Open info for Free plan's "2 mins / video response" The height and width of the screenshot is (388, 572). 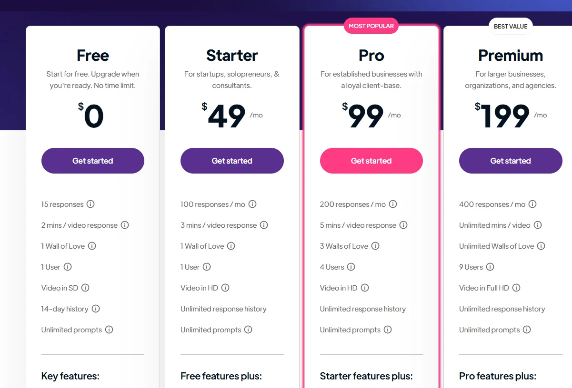coord(125,225)
